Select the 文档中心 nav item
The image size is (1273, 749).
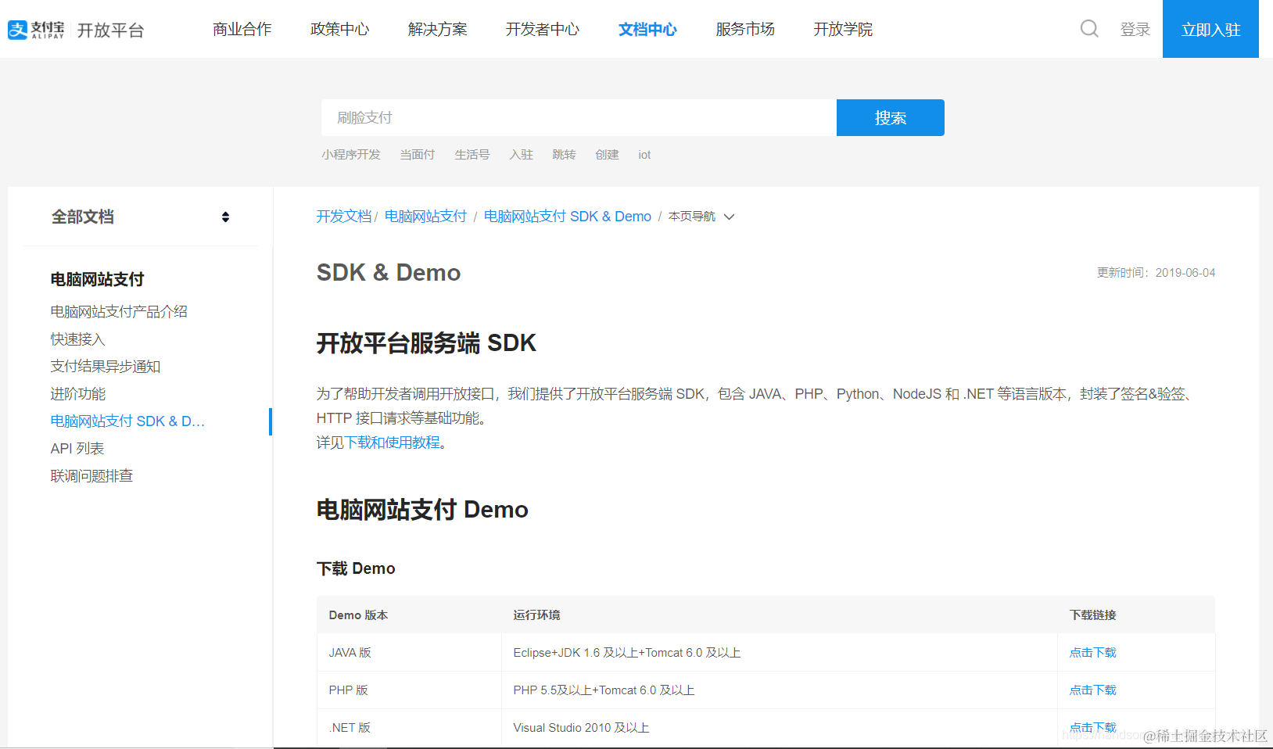[x=647, y=29]
